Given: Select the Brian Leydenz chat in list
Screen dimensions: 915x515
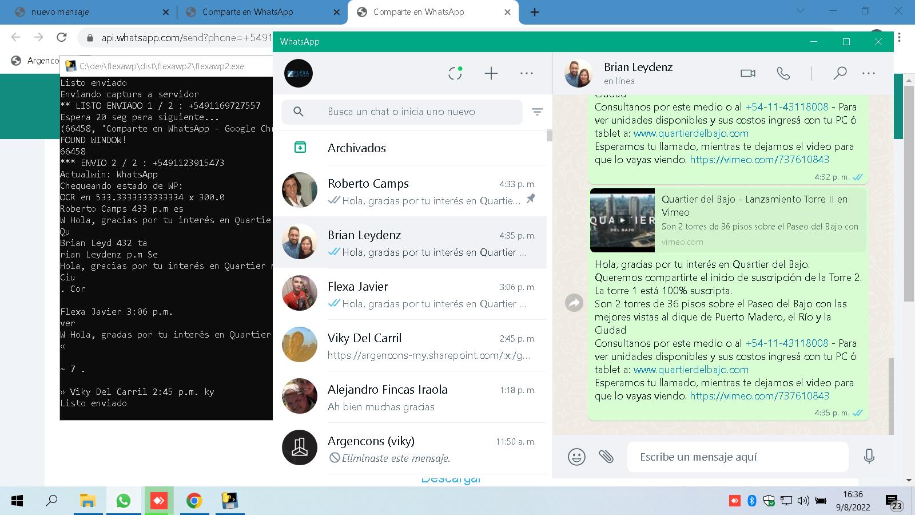Looking at the screenshot, I should click(x=410, y=243).
